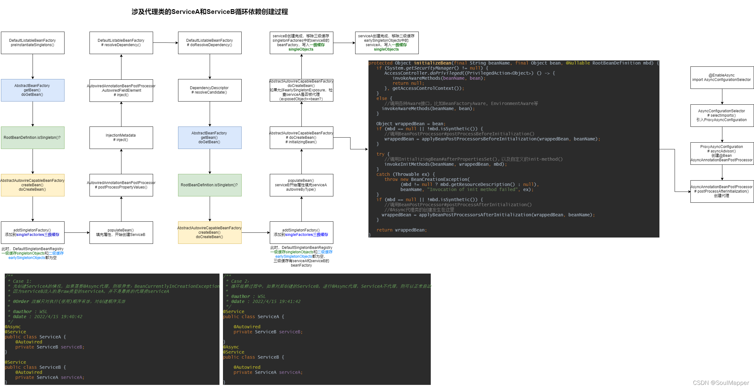Select the doCreateBean initializingBean() box
This screenshot has width=754, height=389.
(x=301, y=138)
